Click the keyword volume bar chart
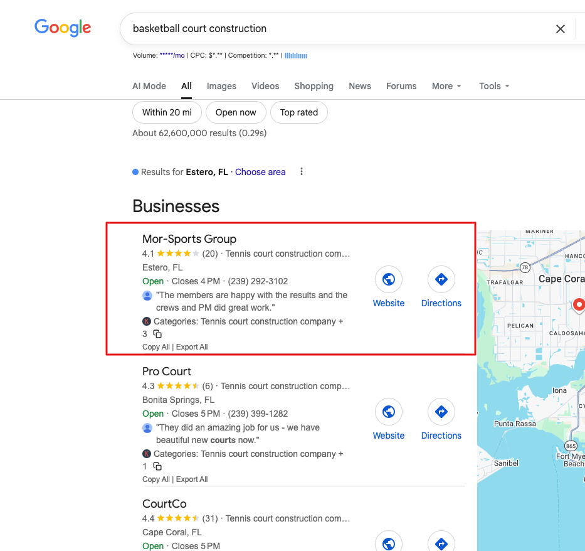The height and width of the screenshot is (551, 585). (296, 56)
